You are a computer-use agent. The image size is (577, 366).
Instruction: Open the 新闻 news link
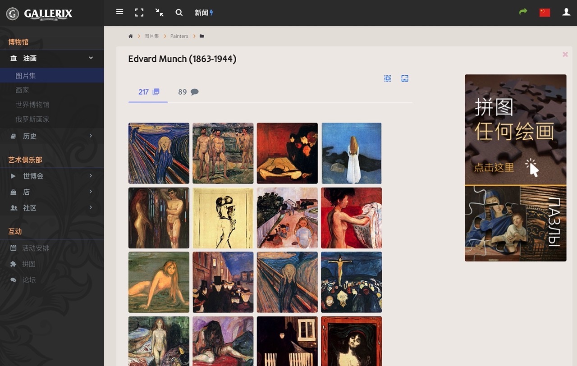pos(204,13)
